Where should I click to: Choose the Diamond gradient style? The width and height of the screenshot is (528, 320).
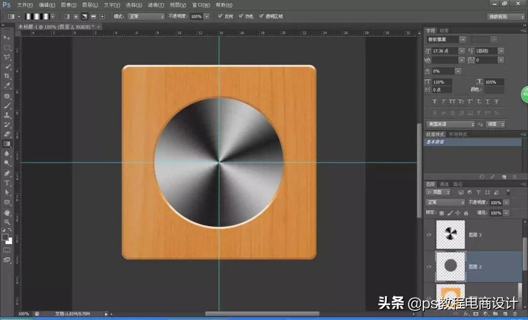click(102, 16)
